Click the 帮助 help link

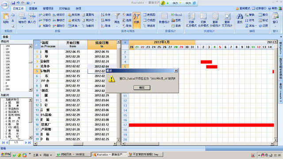(x=273, y=8)
